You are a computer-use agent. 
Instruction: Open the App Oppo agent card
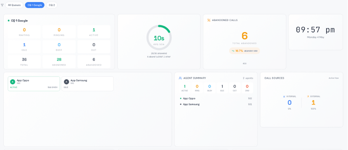point(34,84)
